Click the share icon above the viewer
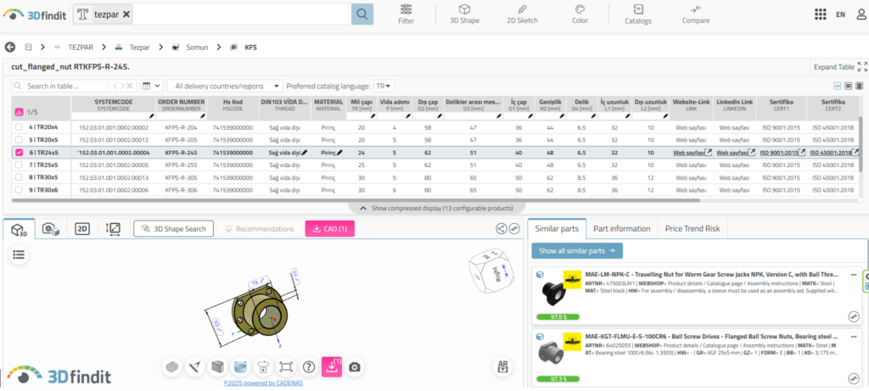 [501, 229]
